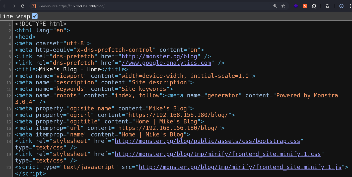The width and height of the screenshot is (352, 177).
Task: Click line number 20 in the gutter
Action: tap(9, 167)
